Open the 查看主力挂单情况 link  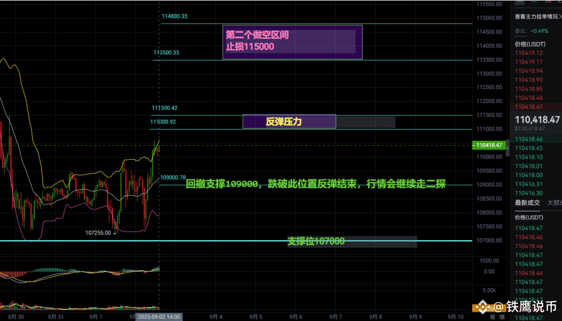click(538, 17)
